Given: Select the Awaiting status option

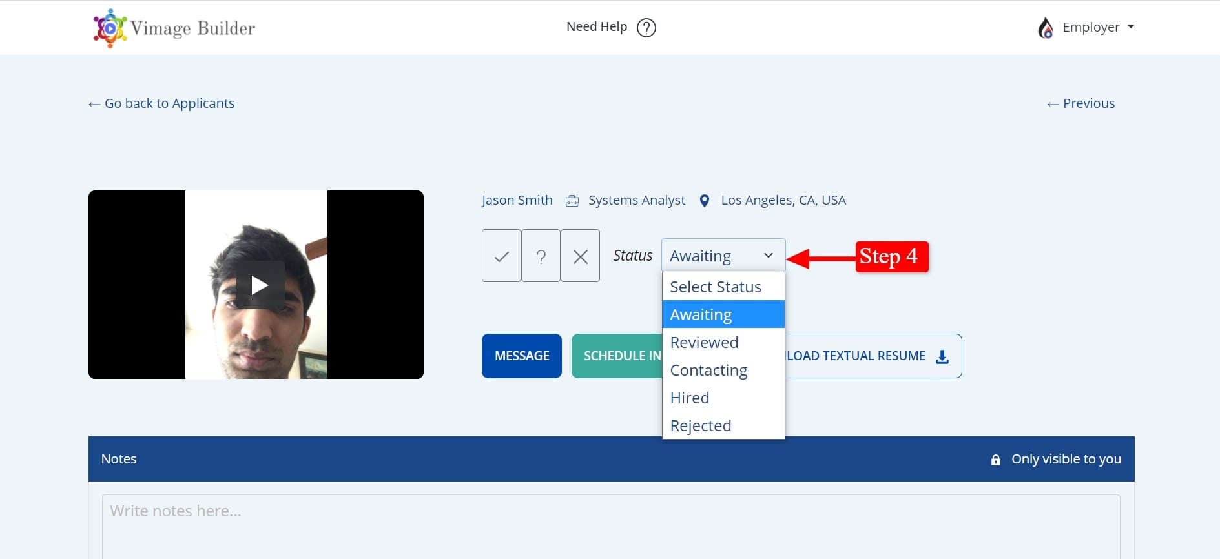Looking at the screenshot, I should pyautogui.click(x=723, y=314).
